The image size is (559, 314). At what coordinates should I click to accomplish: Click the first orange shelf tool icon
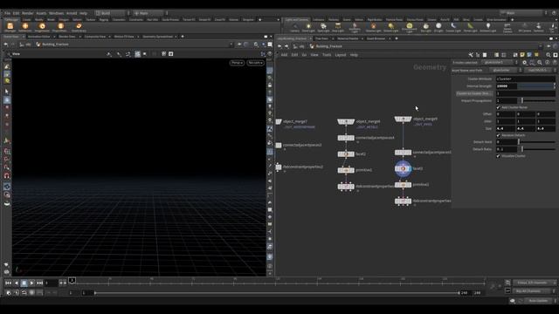pyautogui.click(x=10, y=26)
